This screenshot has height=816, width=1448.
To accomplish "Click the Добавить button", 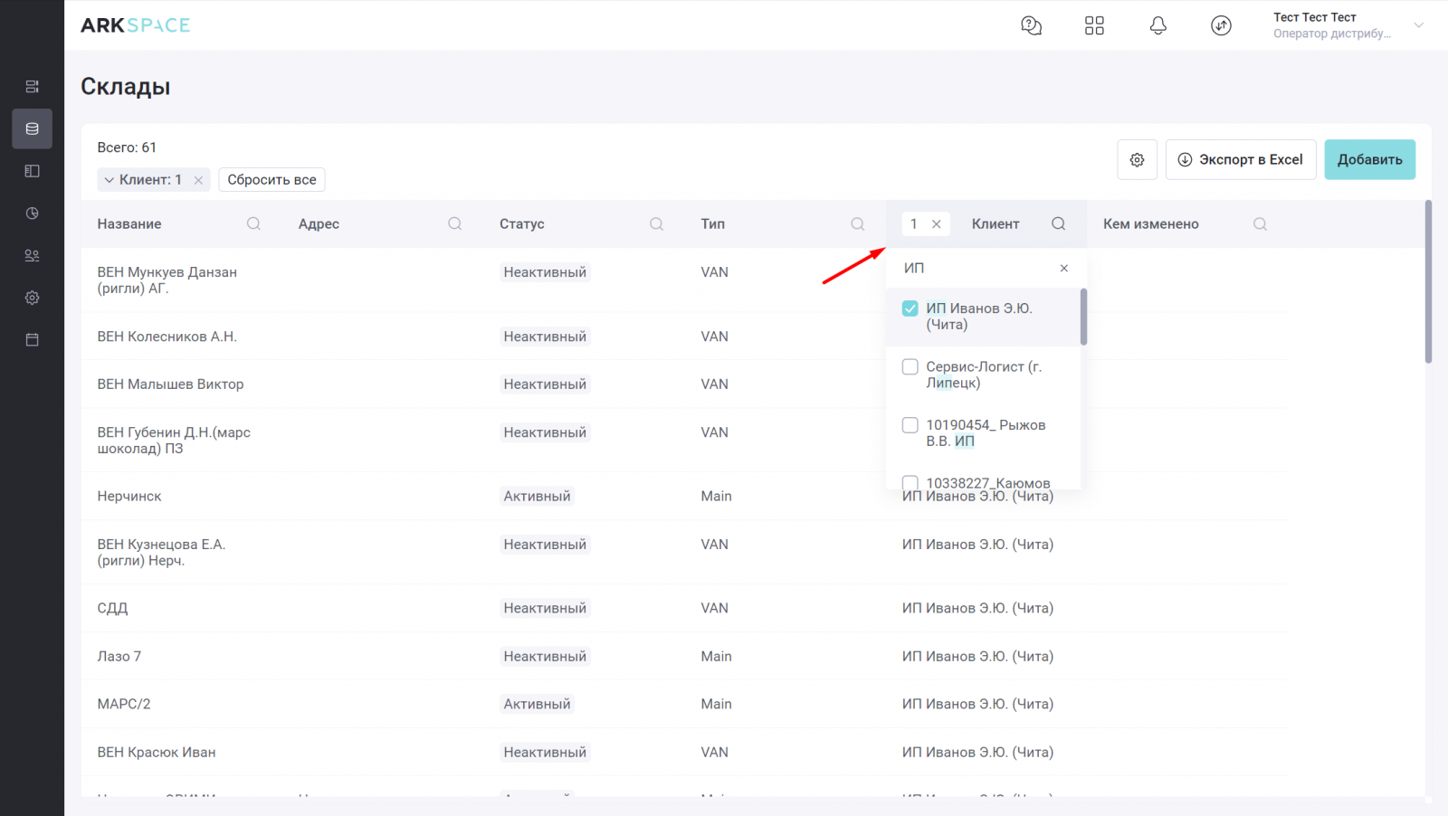I will click(x=1369, y=159).
